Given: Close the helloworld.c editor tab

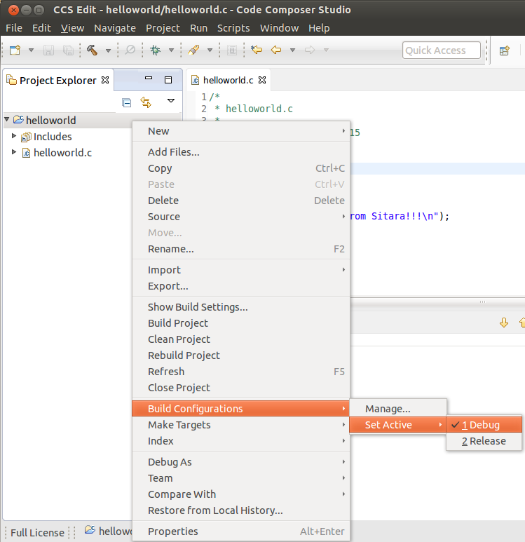Looking at the screenshot, I should coord(262,80).
